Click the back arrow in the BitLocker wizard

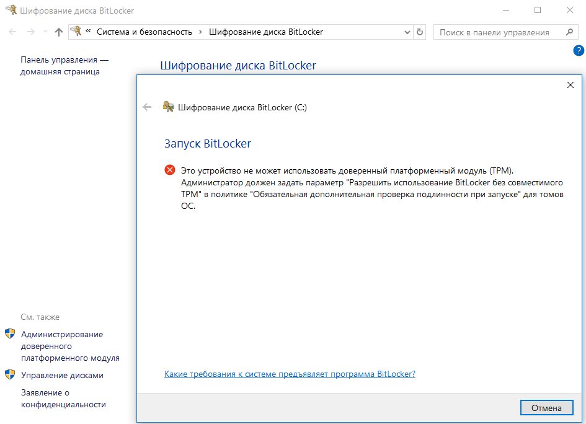[x=147, y=108]
